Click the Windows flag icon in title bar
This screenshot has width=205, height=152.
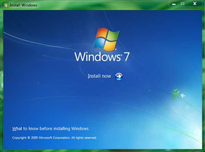click(x=5, y=5)
